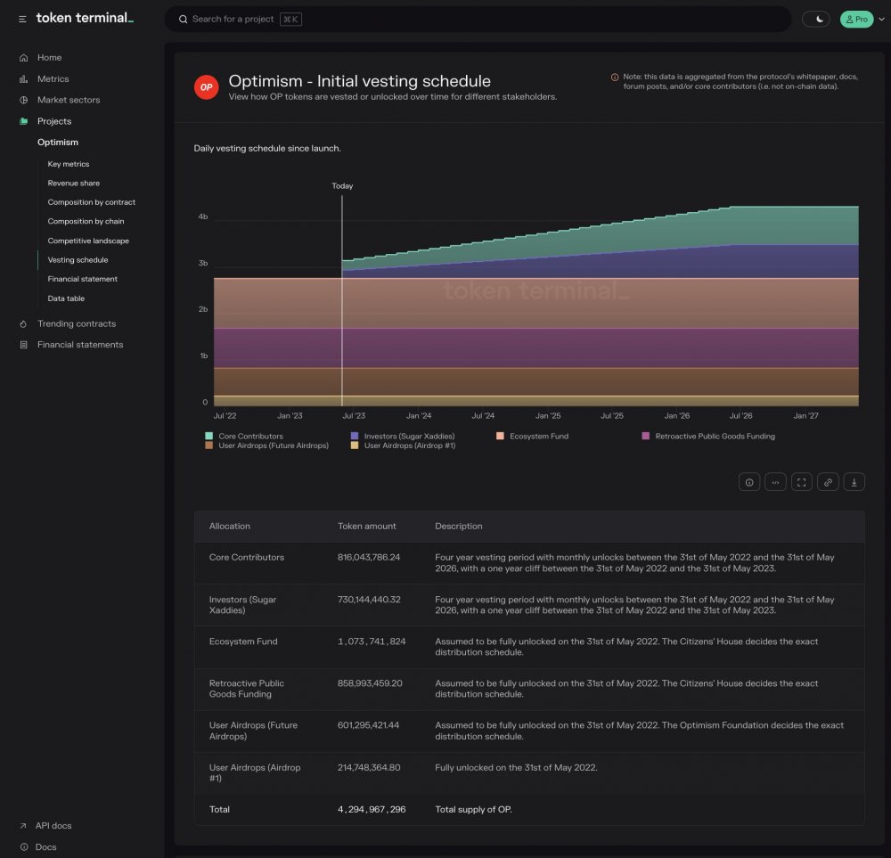Open the Data table section
The width and height of the screenshot is (891, 858).
pyautogui.click(x=67, y=298)
